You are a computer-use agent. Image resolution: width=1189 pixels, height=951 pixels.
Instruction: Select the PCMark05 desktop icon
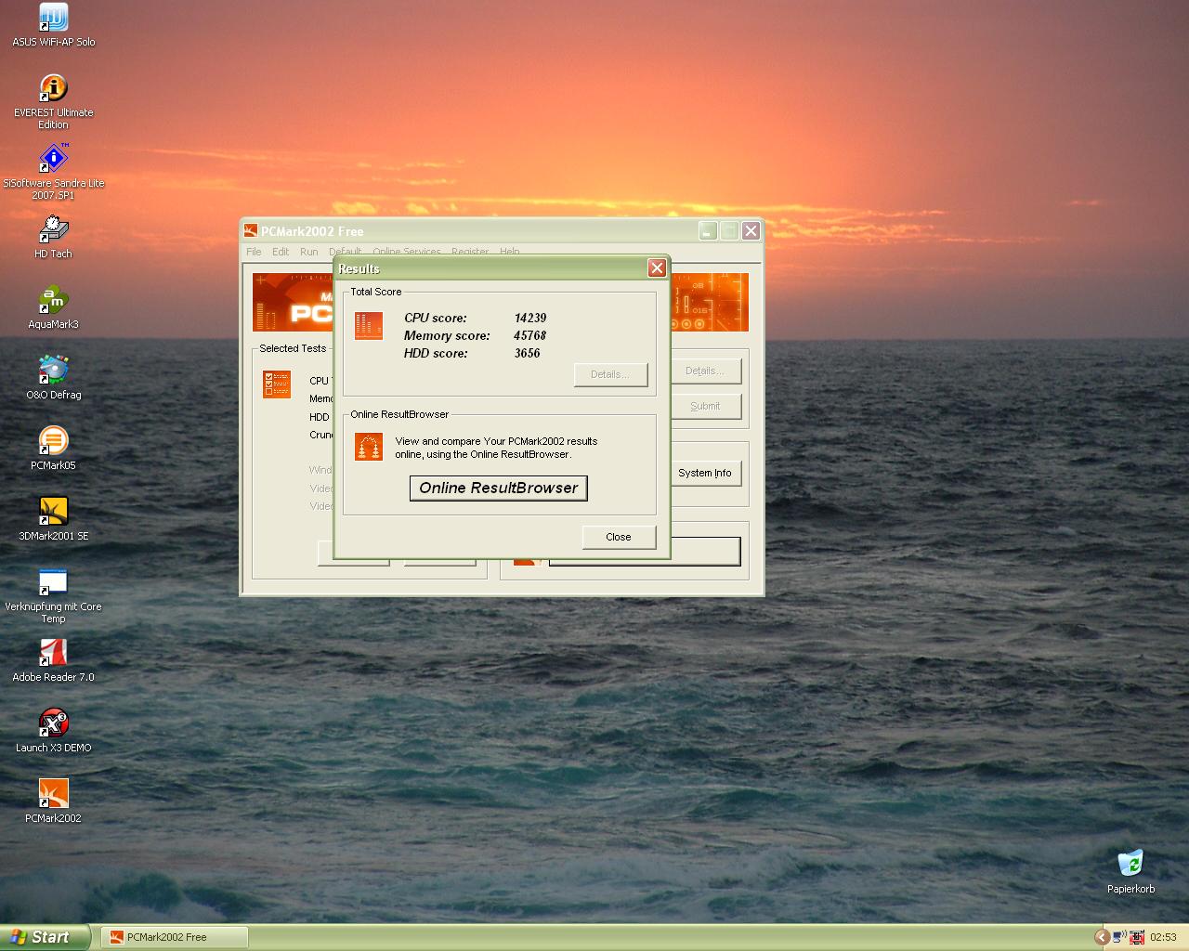tap(53, 441)
